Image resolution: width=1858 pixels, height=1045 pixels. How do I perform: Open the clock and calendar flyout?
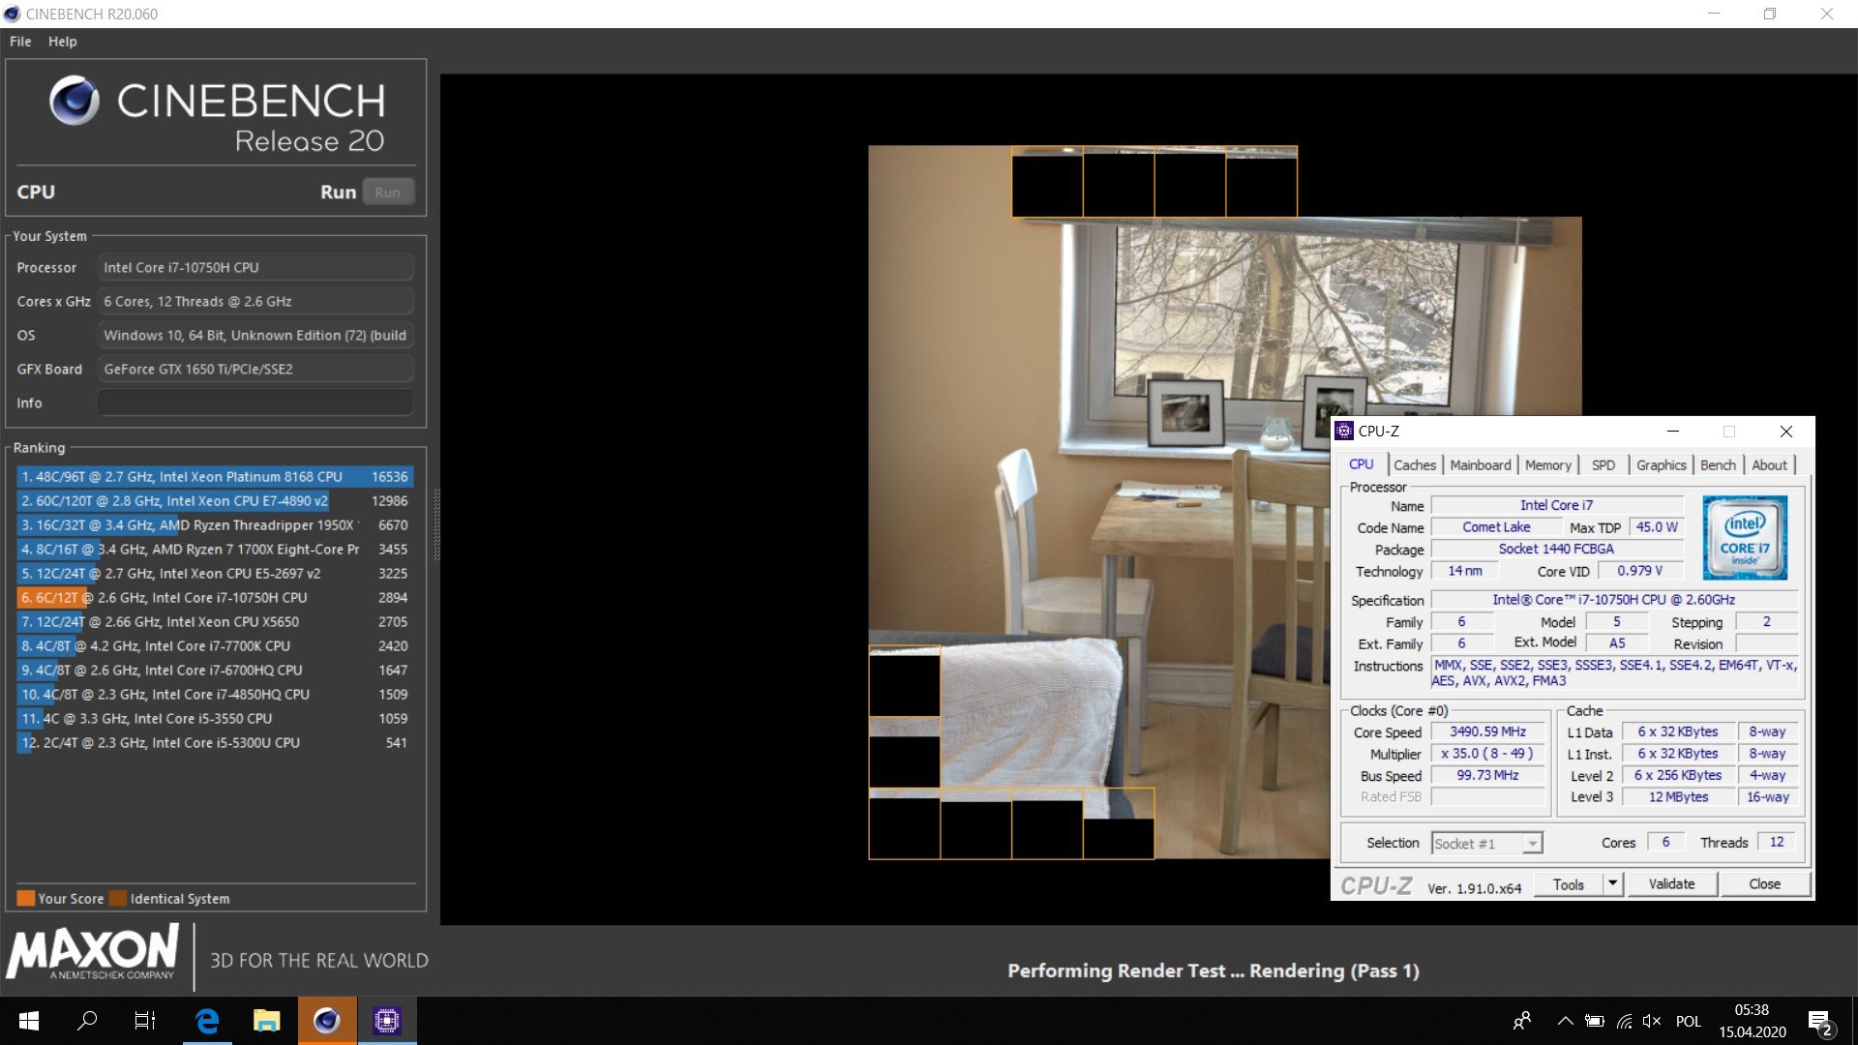tap(1753, 1021)
